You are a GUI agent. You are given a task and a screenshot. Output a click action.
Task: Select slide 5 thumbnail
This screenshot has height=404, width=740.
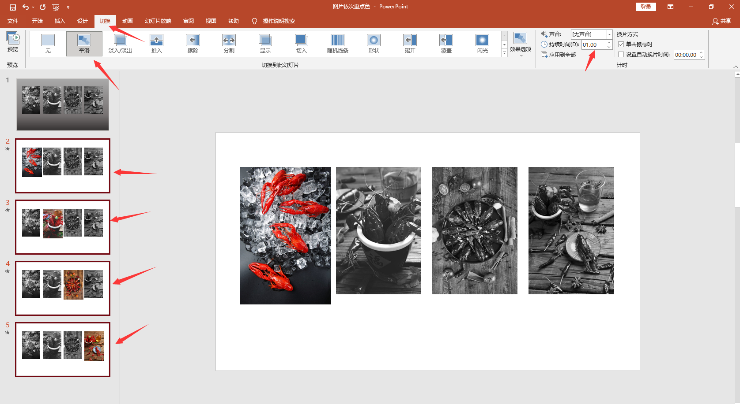63,349
